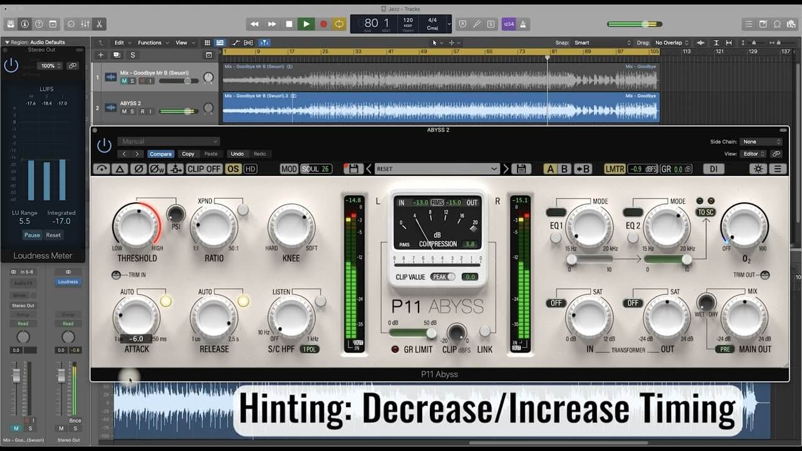Toggle the HD button
Image resolution: width=802 pixels, height=451 pixels.
pos(251,169)
